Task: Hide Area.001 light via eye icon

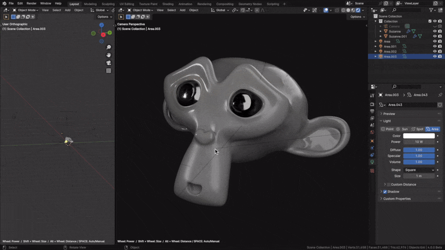Action: click(x=435, y=46)
